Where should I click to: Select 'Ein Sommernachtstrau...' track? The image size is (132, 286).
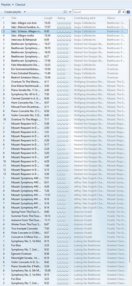pos(64,69)
